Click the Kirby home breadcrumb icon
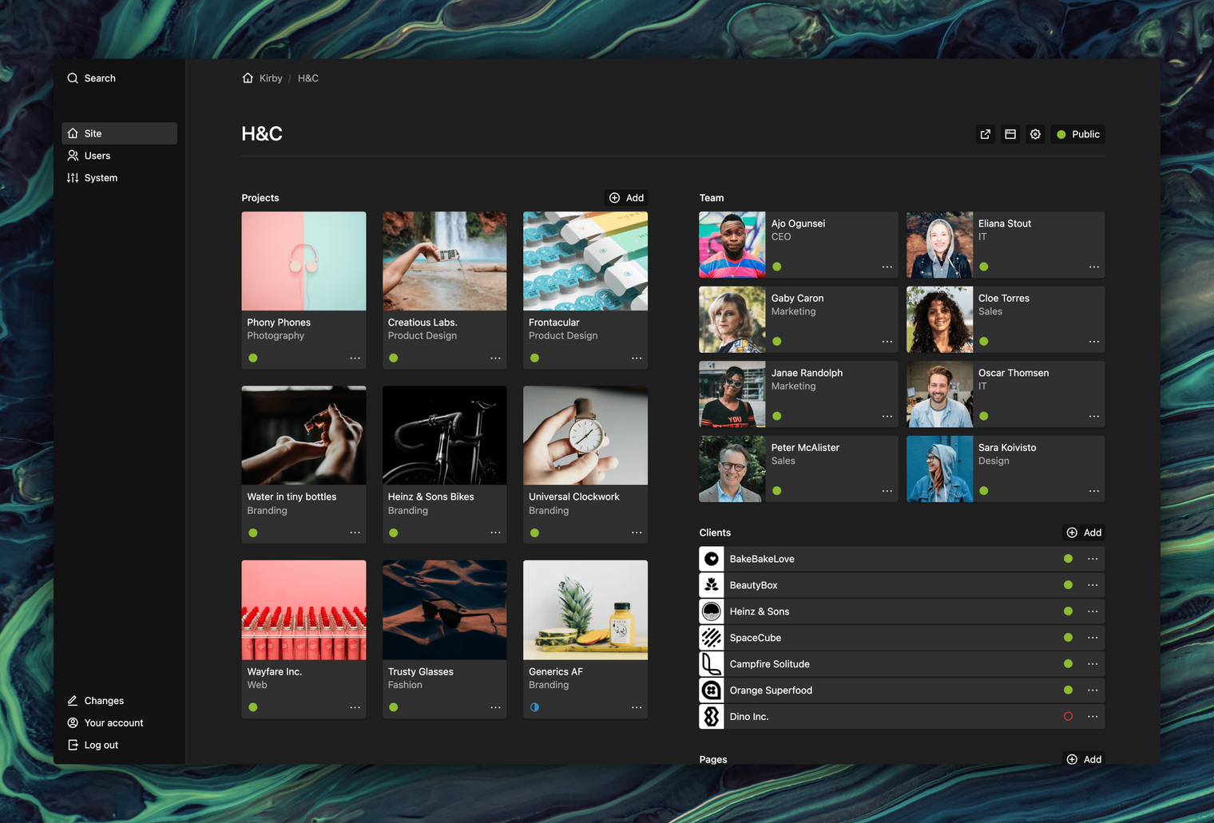1214x823 pixels. 248,78
